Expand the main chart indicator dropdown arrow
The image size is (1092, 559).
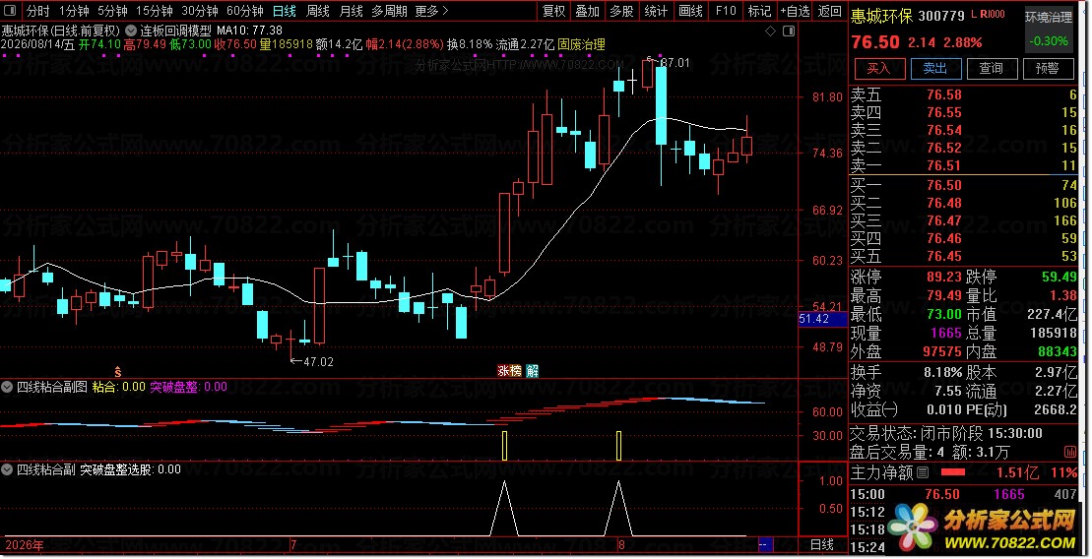[x=130, y=31]
